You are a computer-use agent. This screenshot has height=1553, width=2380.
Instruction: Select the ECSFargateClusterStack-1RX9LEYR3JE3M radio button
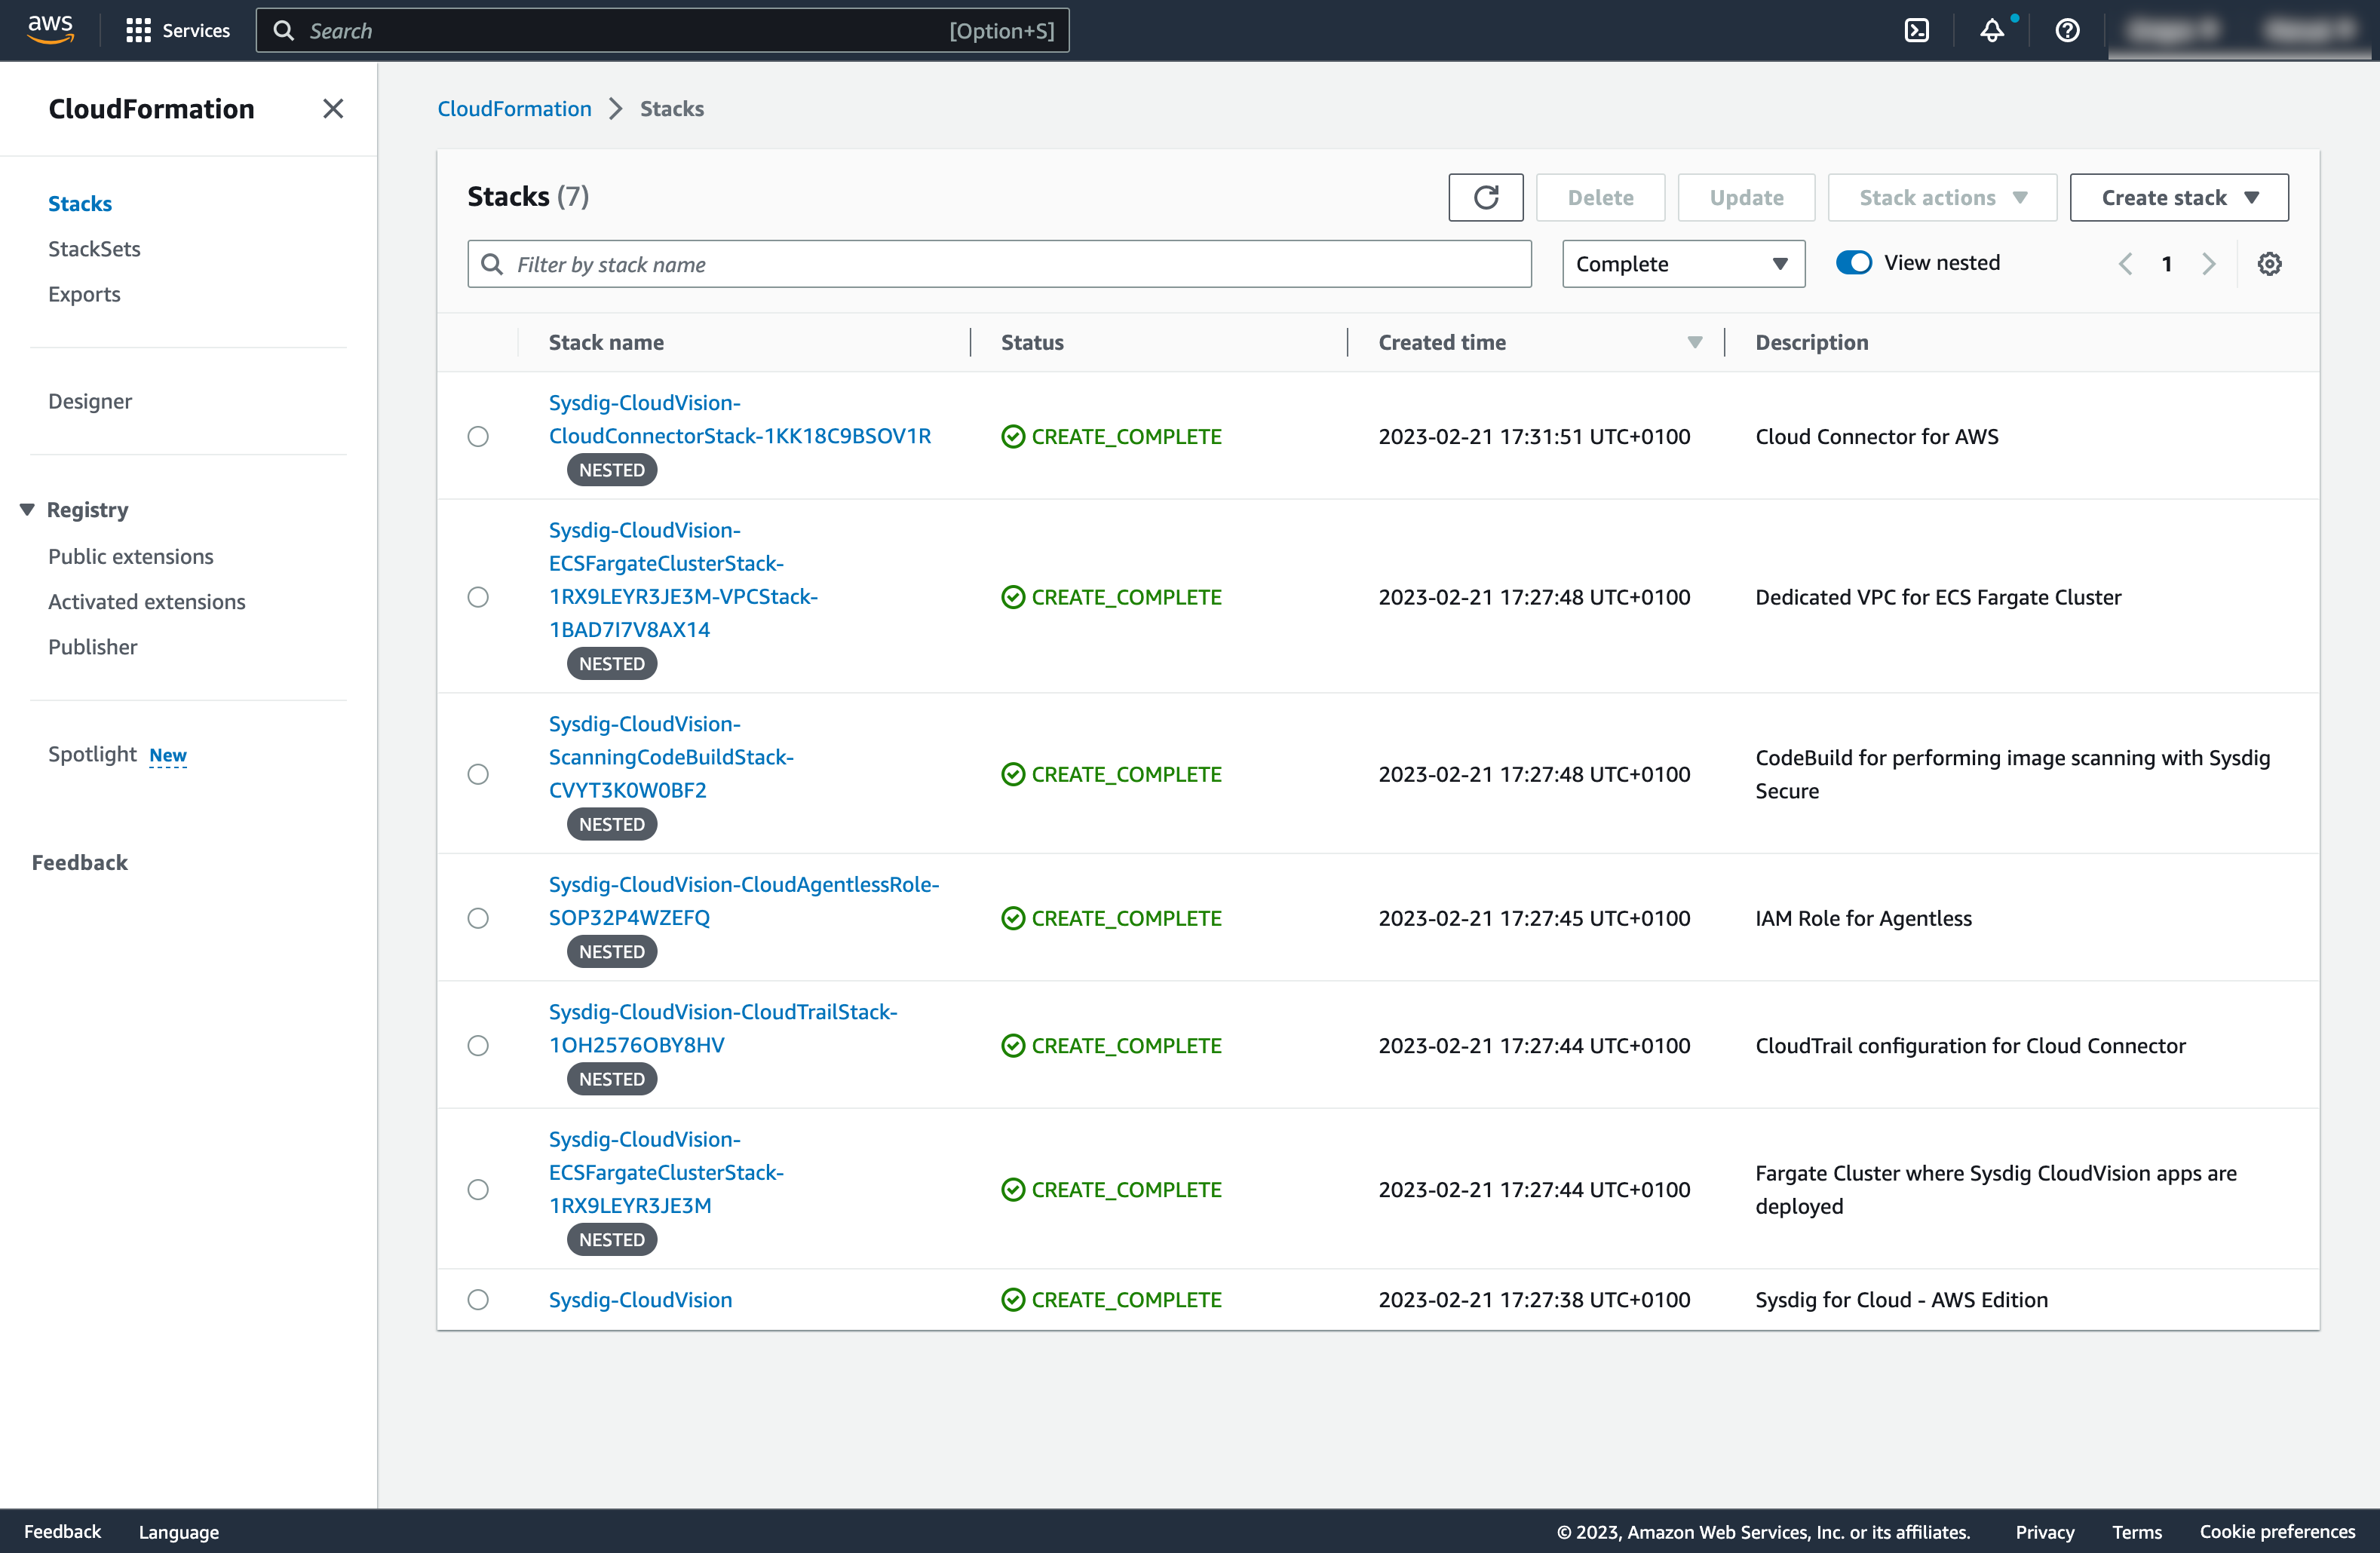point(478,1189)
